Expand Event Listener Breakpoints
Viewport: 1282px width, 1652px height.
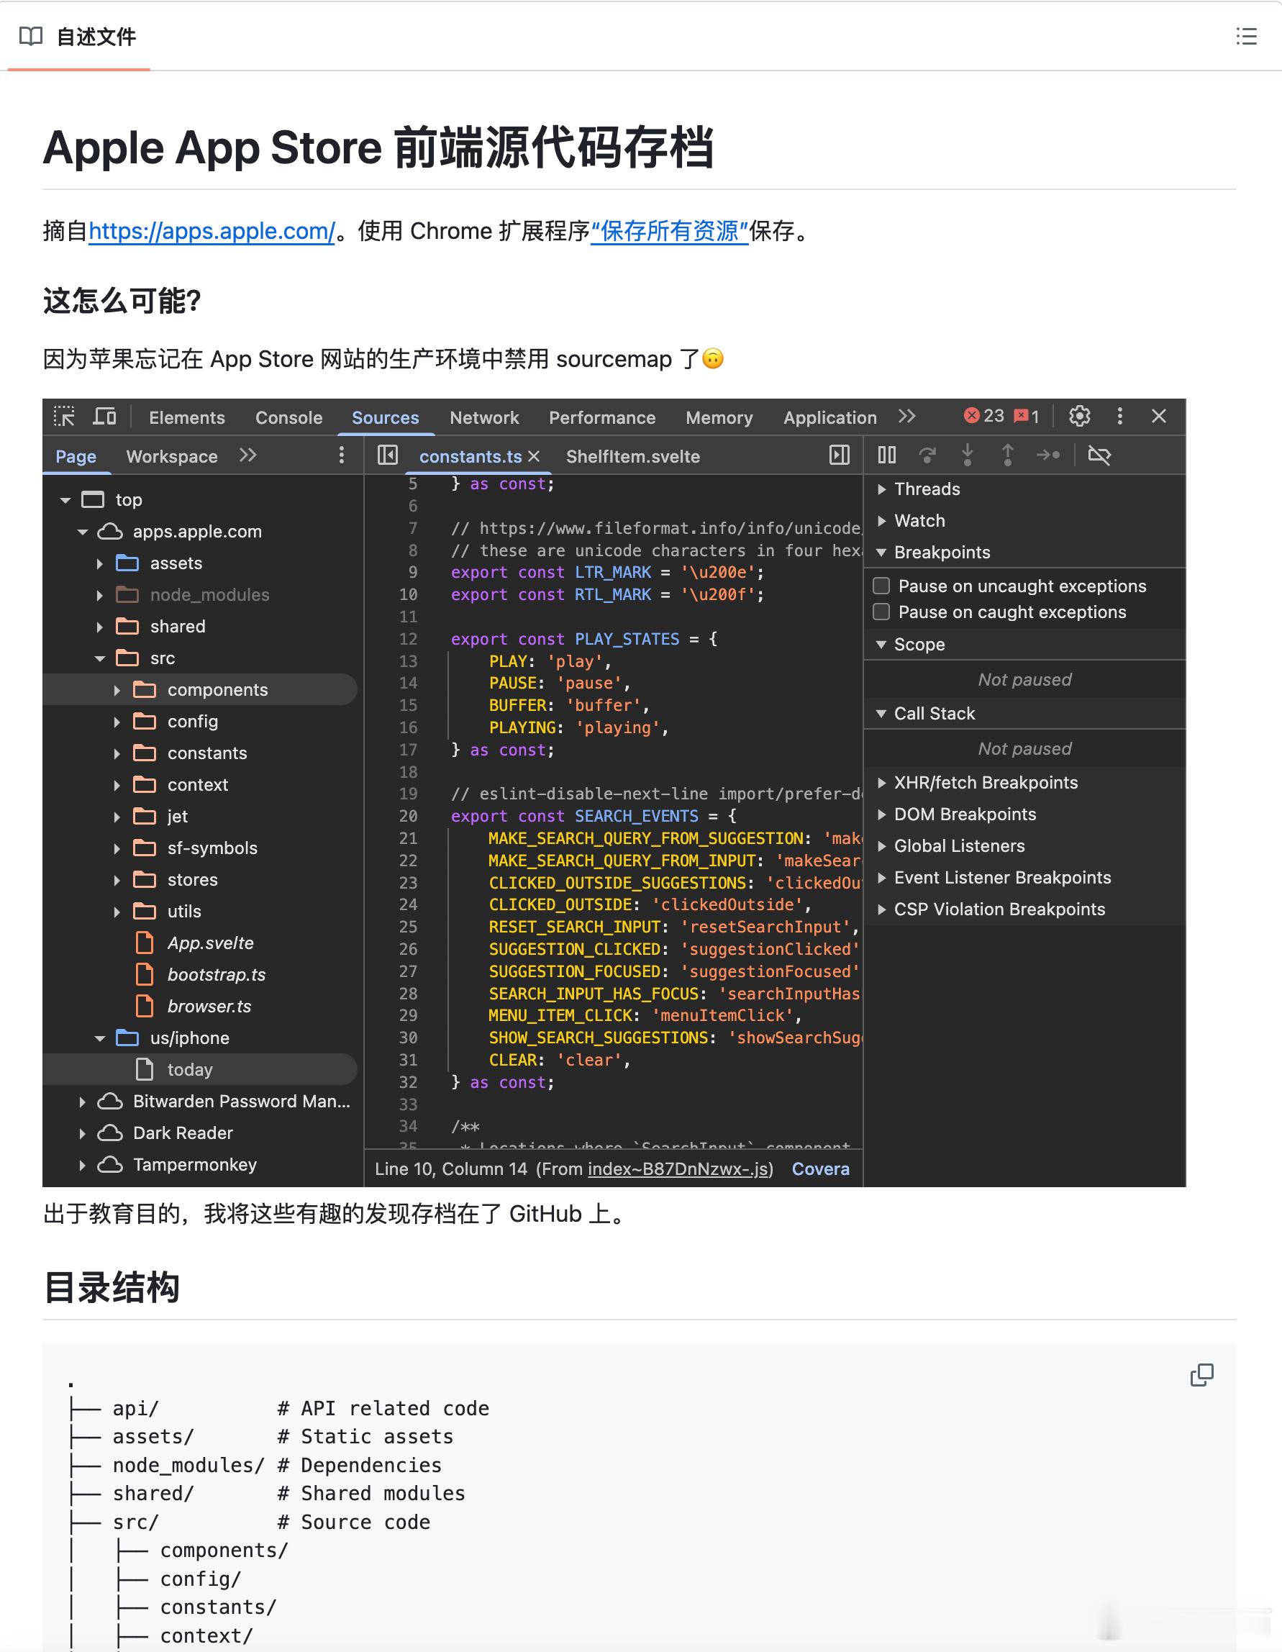881,879
